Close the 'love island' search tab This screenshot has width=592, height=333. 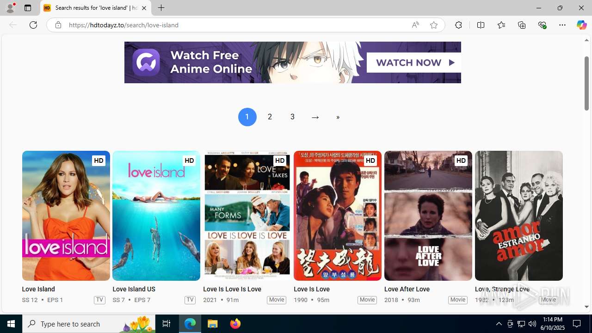[x=144, y=8]
